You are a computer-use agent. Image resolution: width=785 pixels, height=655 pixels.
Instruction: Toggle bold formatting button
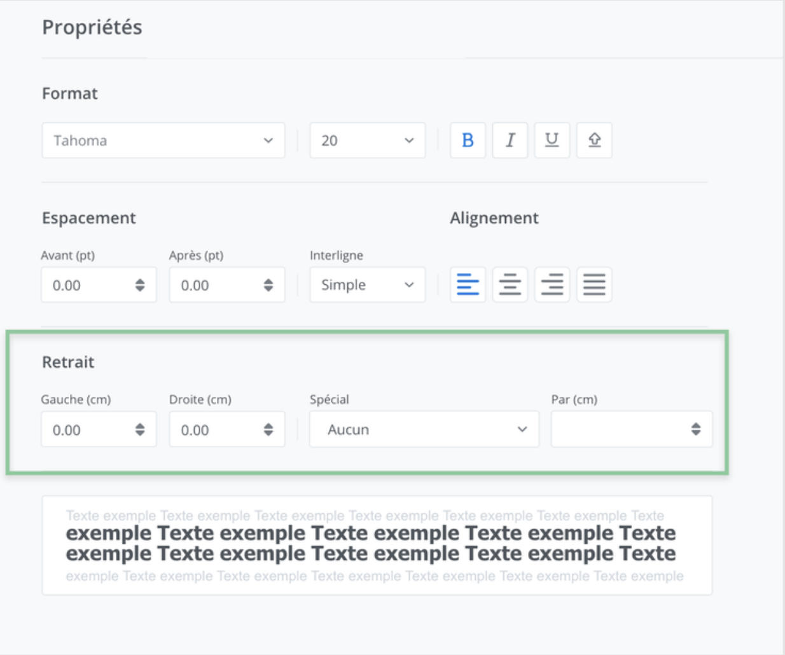[468, 141]
